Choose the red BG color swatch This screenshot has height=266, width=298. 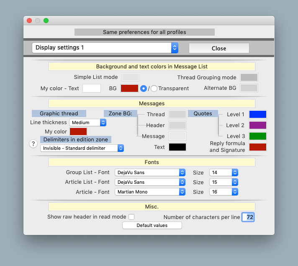pos(129,89)
